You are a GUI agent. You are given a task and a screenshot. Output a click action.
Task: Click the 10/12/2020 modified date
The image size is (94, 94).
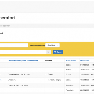[x=87, y=85]
